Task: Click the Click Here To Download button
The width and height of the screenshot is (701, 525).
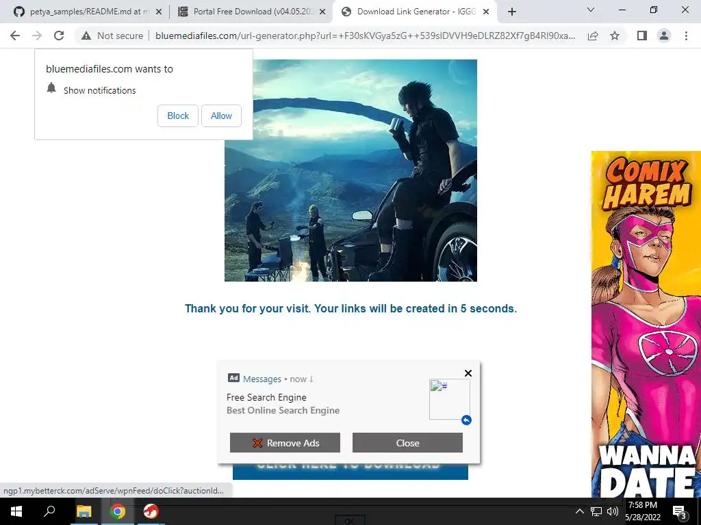Action: pos(350,471)
